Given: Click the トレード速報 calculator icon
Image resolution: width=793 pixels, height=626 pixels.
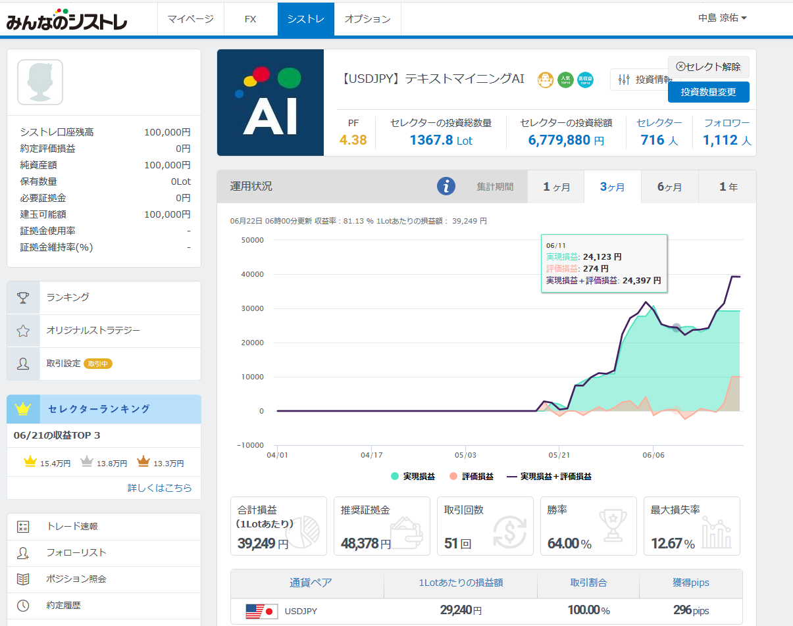Looking at the screenshot, I should pos(23,527).
